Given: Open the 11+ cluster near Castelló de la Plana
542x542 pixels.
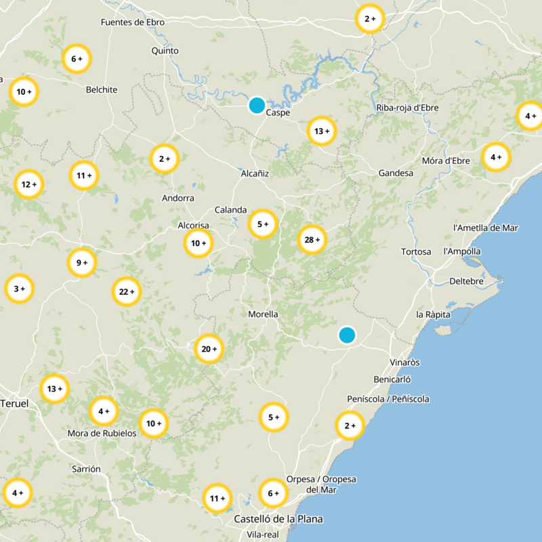Looking at the screenshot, I should click(217, 498).
